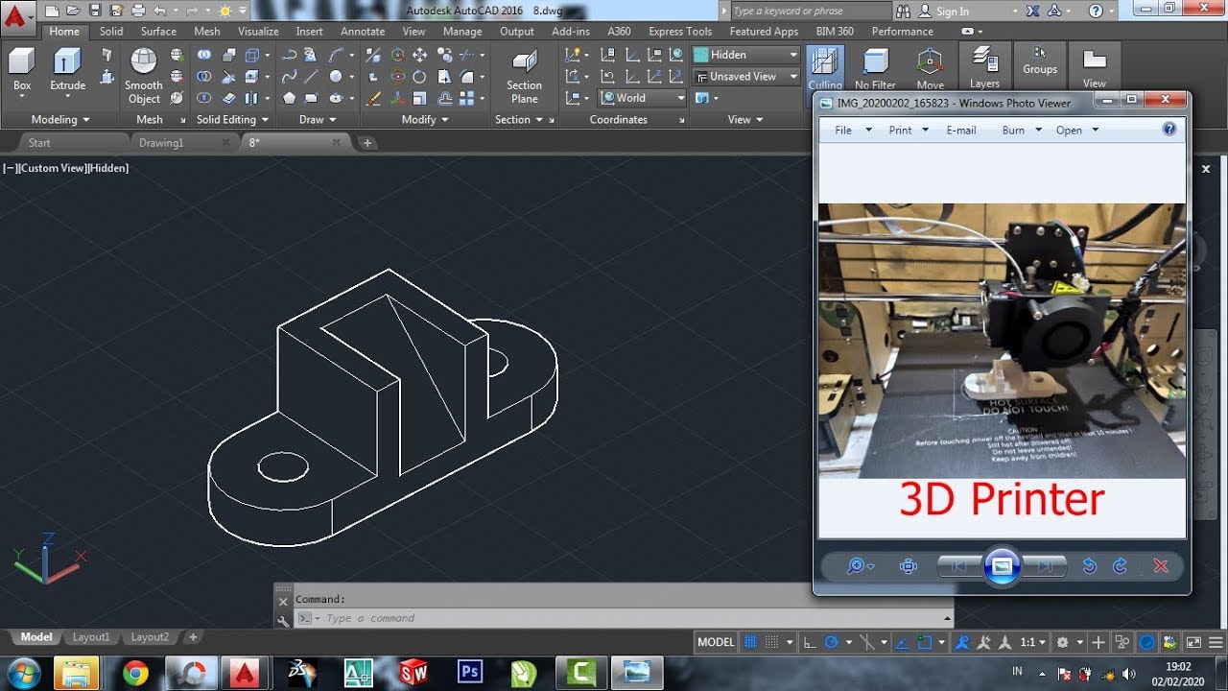Open Google Chrome from the taskbar
The height and width of the screenshot is (691, 1228).
click(135, 673)
